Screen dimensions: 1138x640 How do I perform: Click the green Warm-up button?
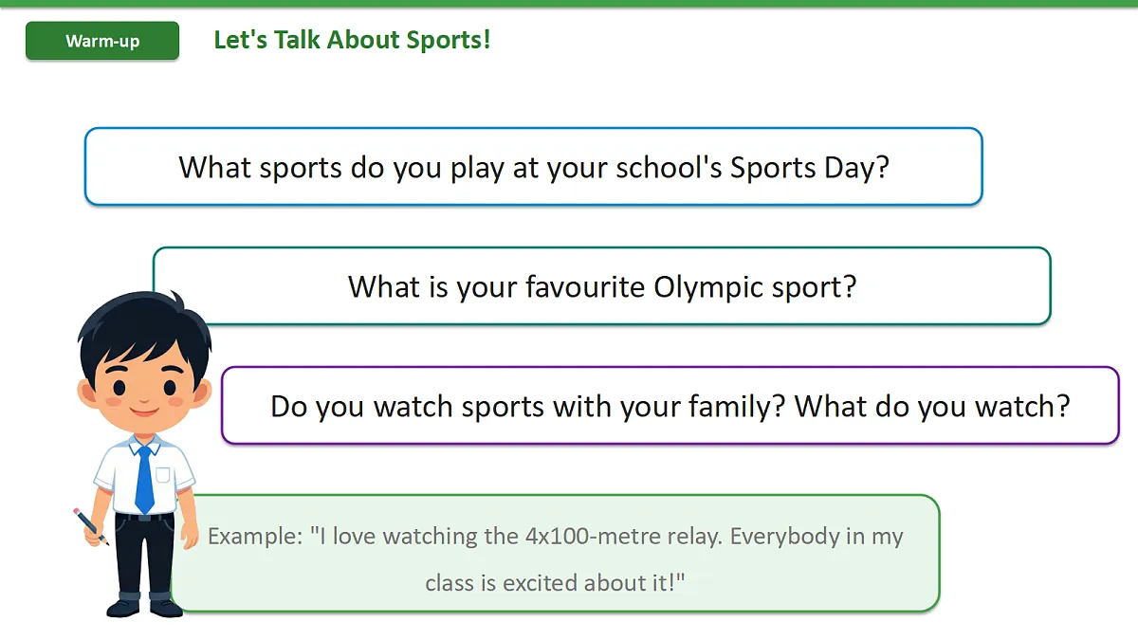pos(102,41)
